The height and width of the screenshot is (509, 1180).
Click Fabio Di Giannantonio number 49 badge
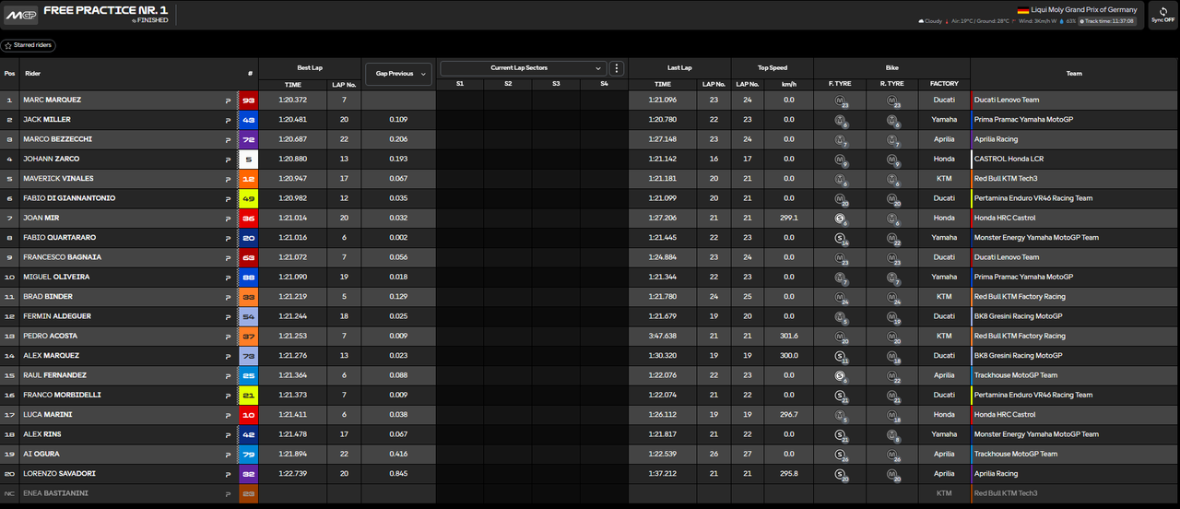click(x=249, y=198)
